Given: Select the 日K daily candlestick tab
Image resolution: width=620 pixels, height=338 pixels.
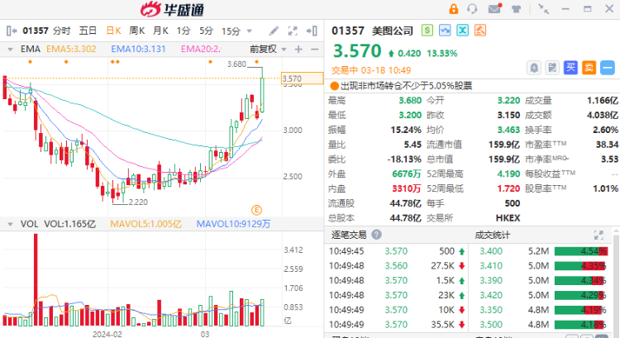Looking at the screenshot, I should 113,31.
